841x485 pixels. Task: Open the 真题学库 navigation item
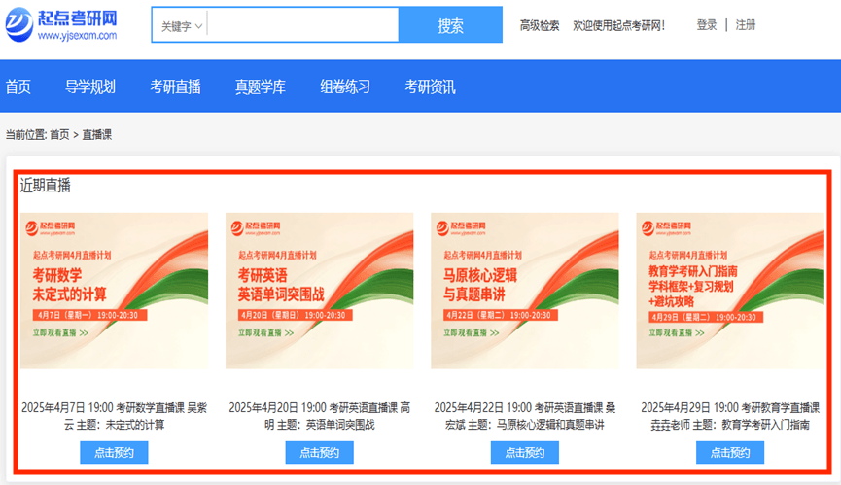click(261, 87)
